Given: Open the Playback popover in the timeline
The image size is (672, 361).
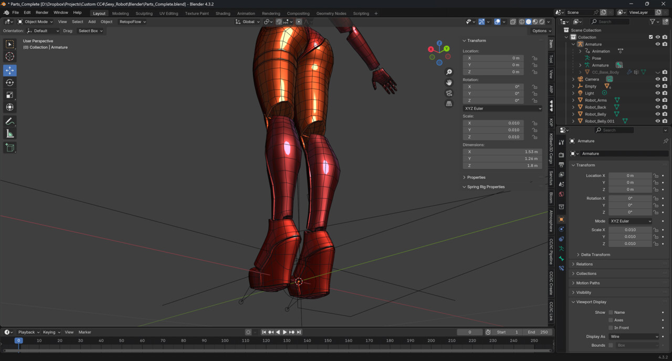Looking at the screenshot, I should [x=29, y=332].
